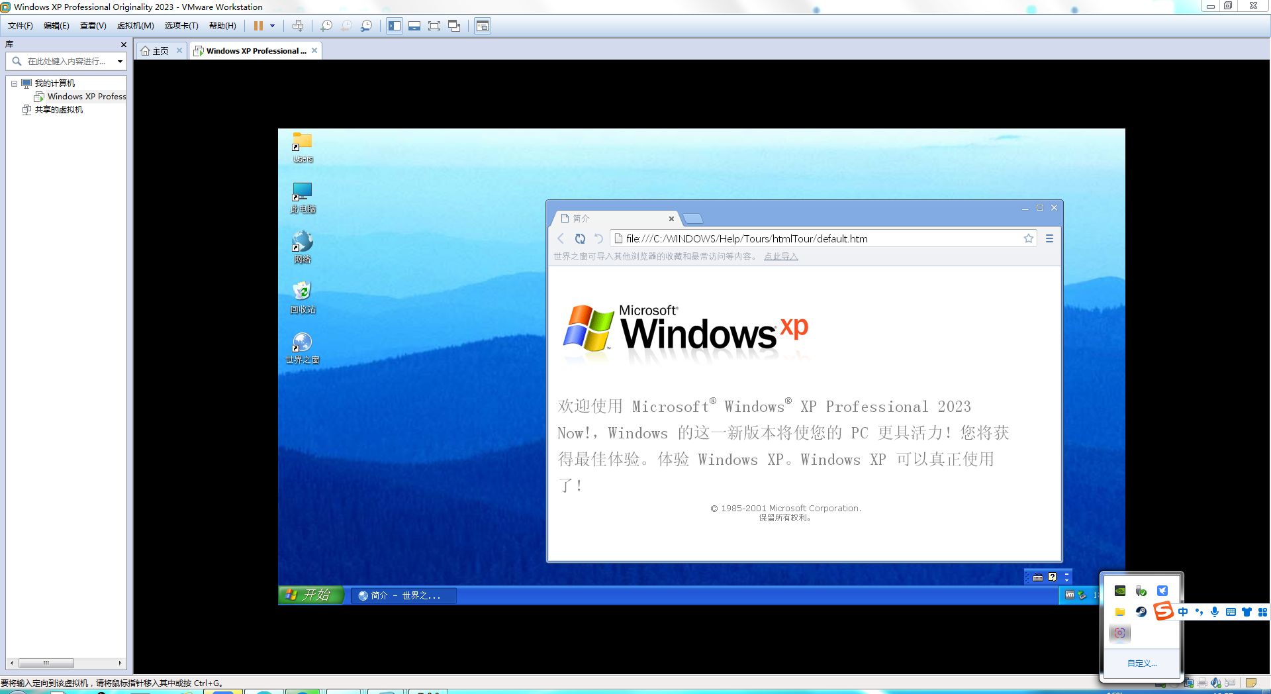Click the USB safely remove icon in popup
1271x694 pixels.
(x=1141, y=591)
